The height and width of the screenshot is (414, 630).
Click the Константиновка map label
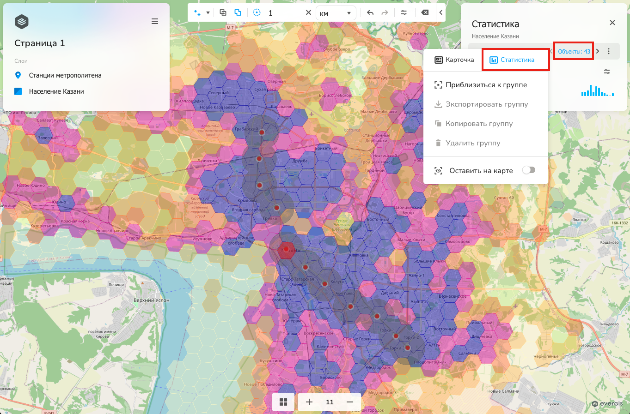click(453, 216)
